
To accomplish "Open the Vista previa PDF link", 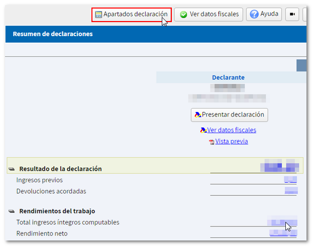I will coord(231,142).
